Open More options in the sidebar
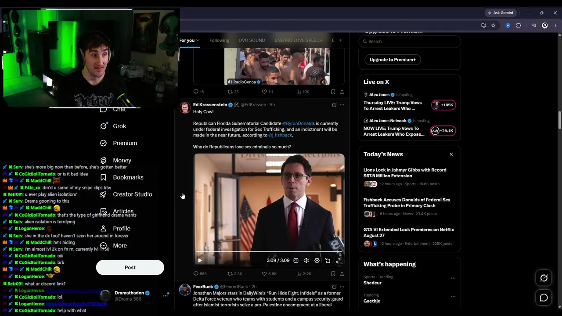Screen dimensions: 562x316 (x=113, y=245)
